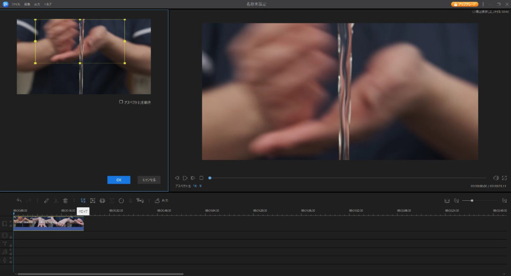Viewport: 511px width, 276px height.
Task: Stop the preview playback
Action: point(201,178)
